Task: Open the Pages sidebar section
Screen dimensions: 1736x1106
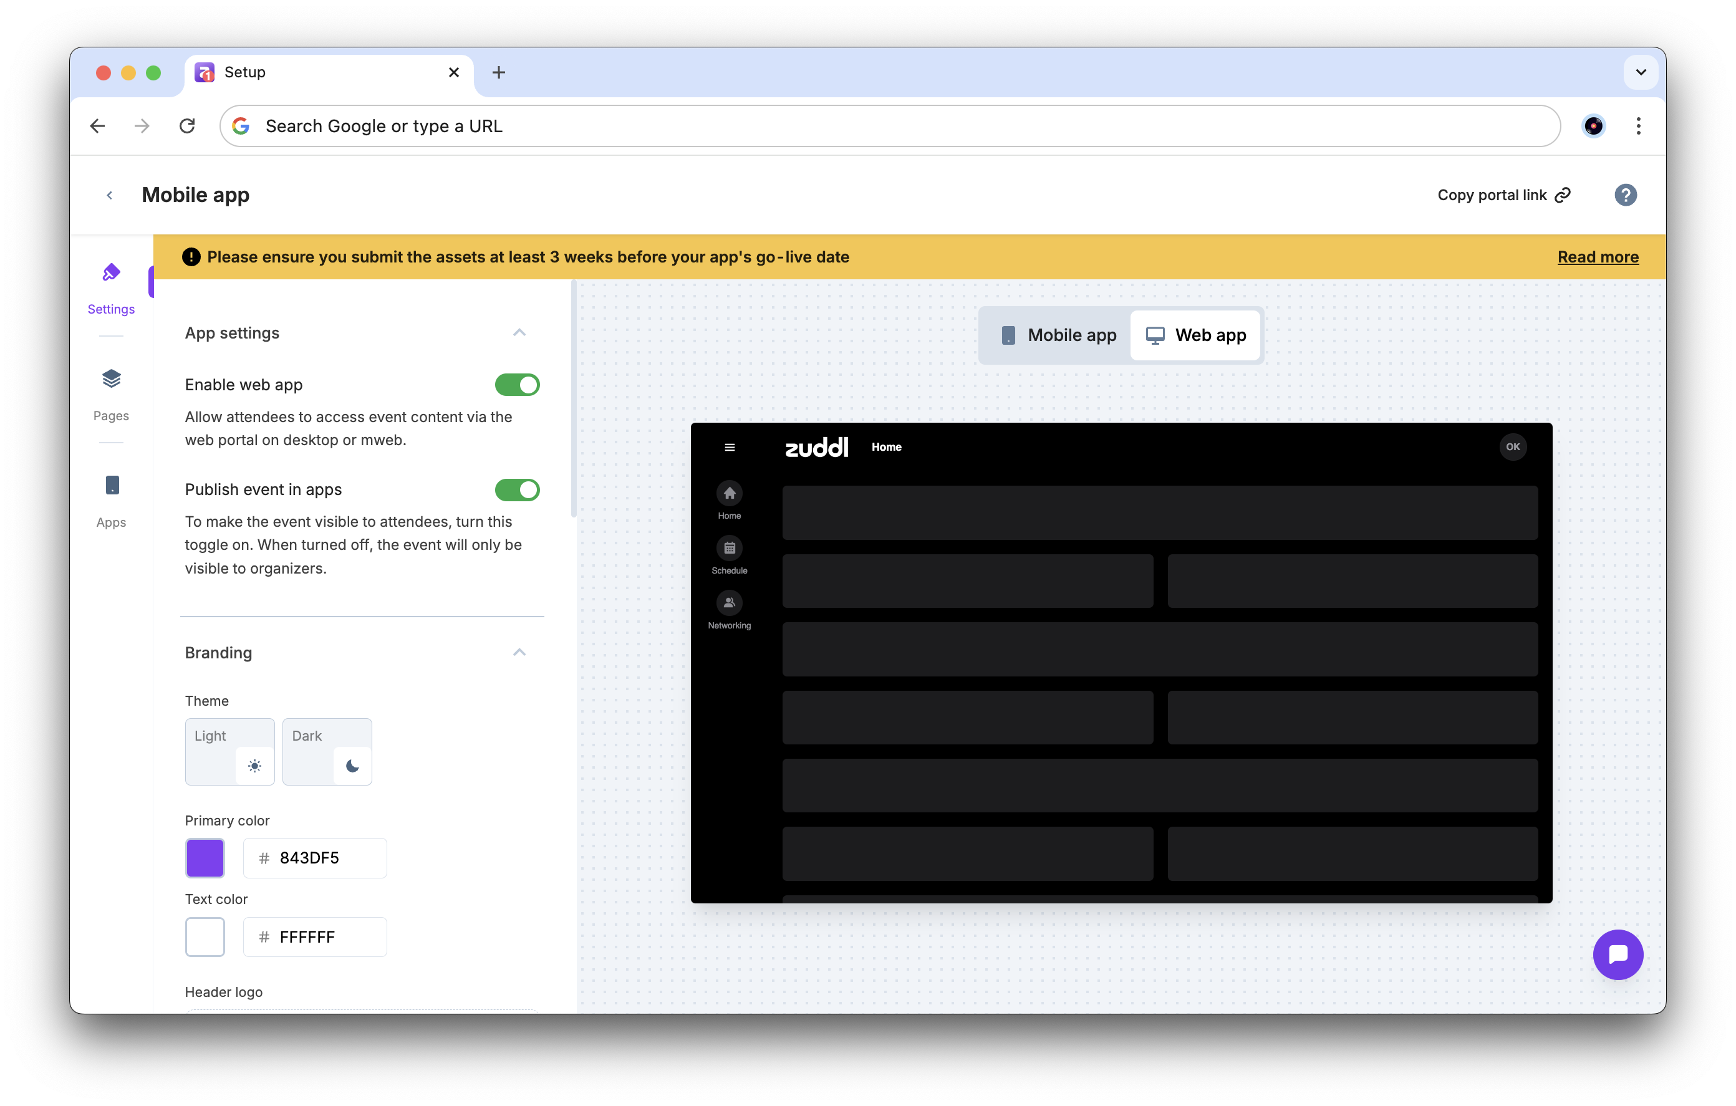Action: 111,393
